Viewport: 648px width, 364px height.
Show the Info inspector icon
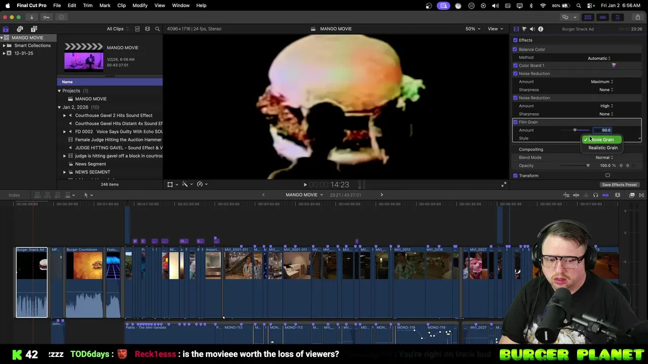541,29
